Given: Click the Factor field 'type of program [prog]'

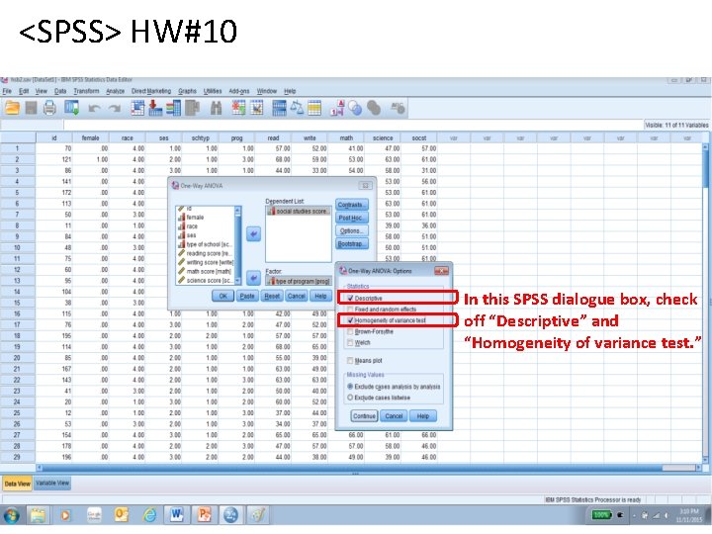Looking at the screenshot, I should (299, 281).
